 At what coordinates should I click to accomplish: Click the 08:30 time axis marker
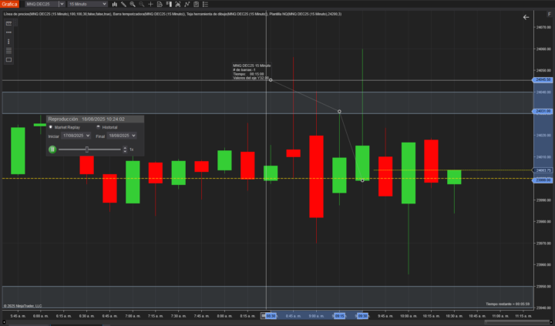tap(270, 316)
